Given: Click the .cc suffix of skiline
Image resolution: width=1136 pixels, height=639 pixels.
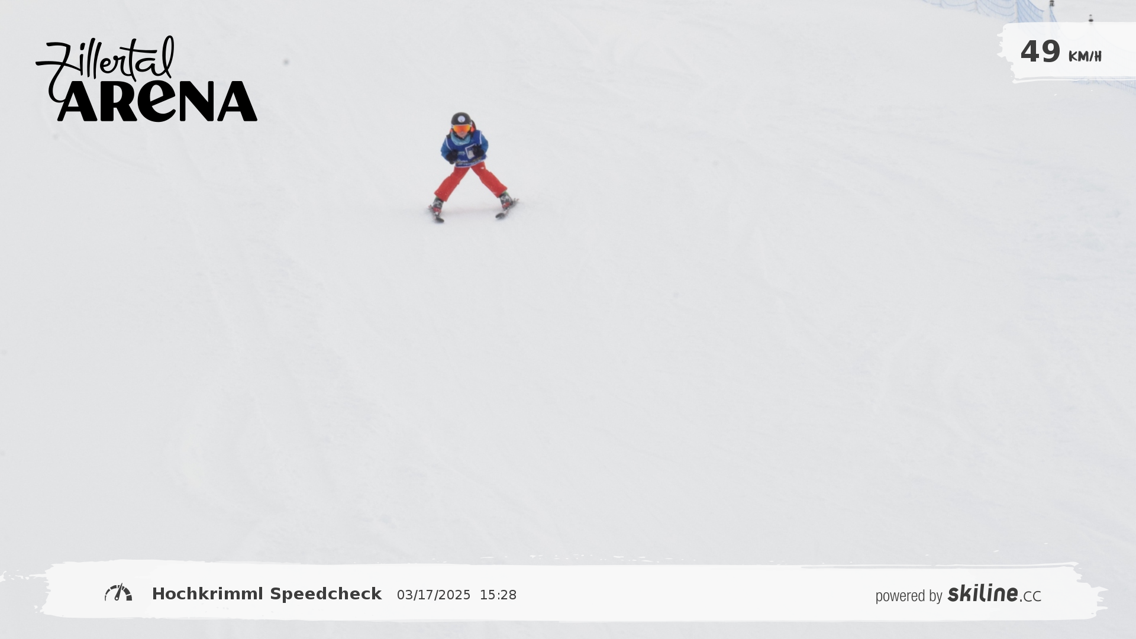Looking at the screenshot, I should point(1030,596).
